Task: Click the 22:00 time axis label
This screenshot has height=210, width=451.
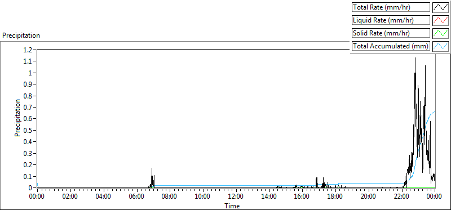Action: (x=401, y=196)
